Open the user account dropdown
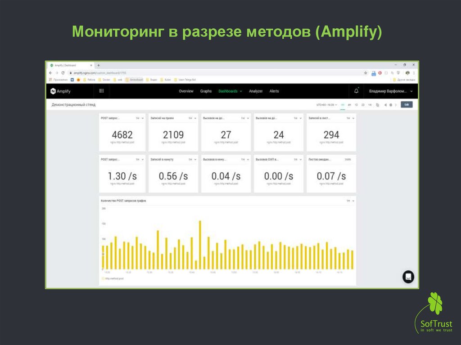This screenshot has height=345, width=461. click(x=390, y=91)
